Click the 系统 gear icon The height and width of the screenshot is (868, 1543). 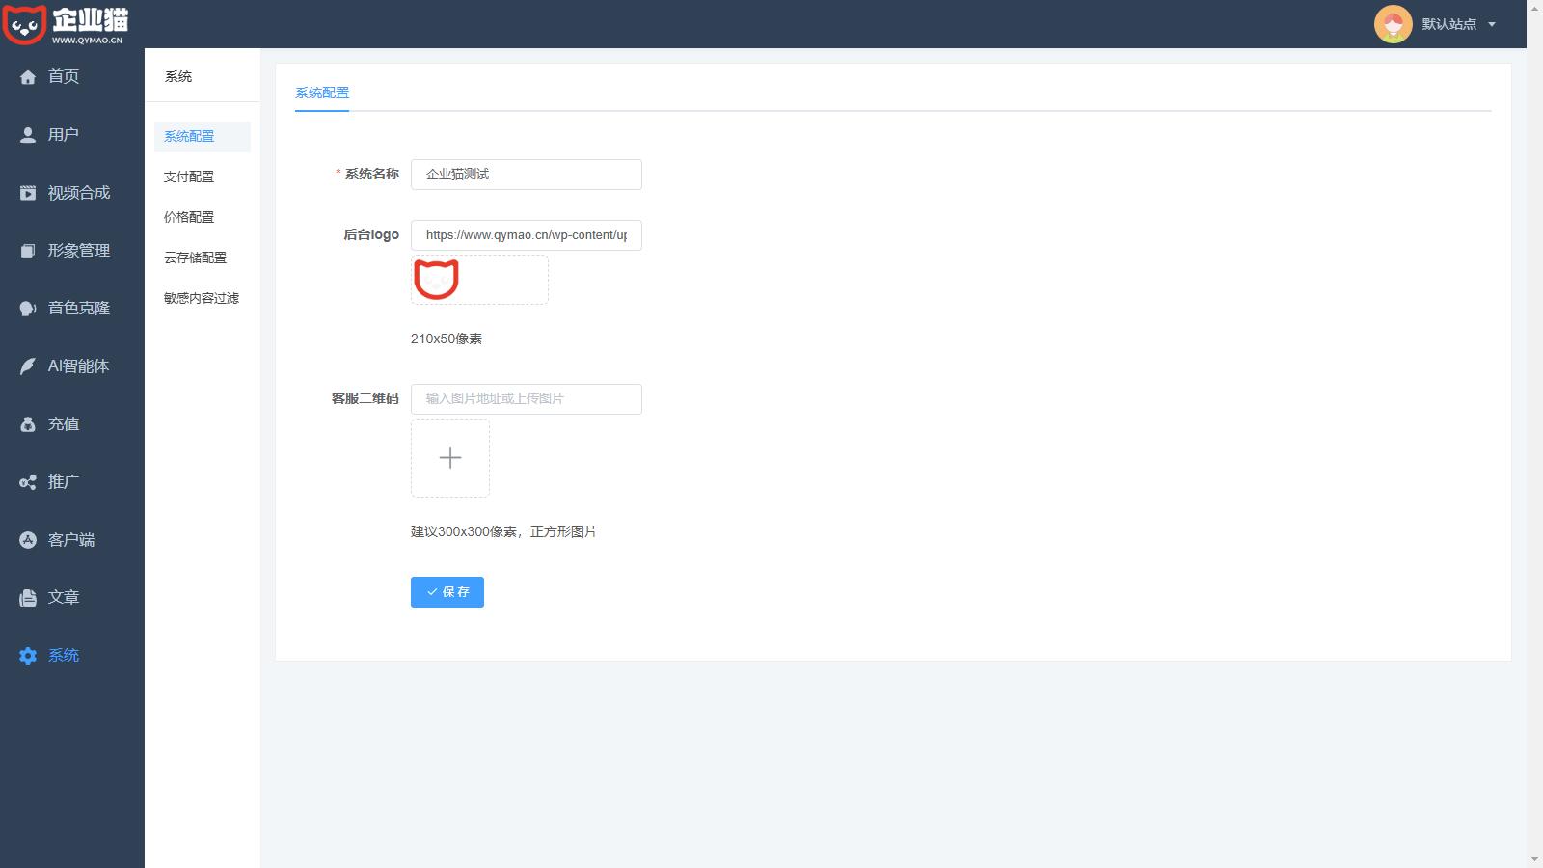pyautogui.click(x=28, y=656)
